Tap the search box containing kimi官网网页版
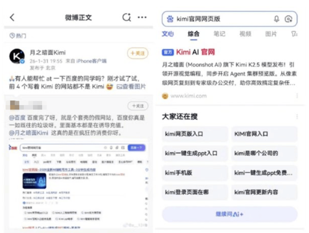This screenshot has width=309, height=233. pos(229,19)
